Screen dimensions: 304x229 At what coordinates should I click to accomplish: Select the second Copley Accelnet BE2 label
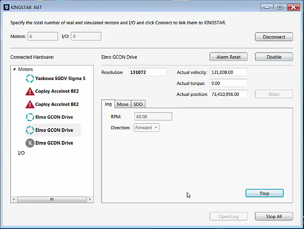point(57,104)
